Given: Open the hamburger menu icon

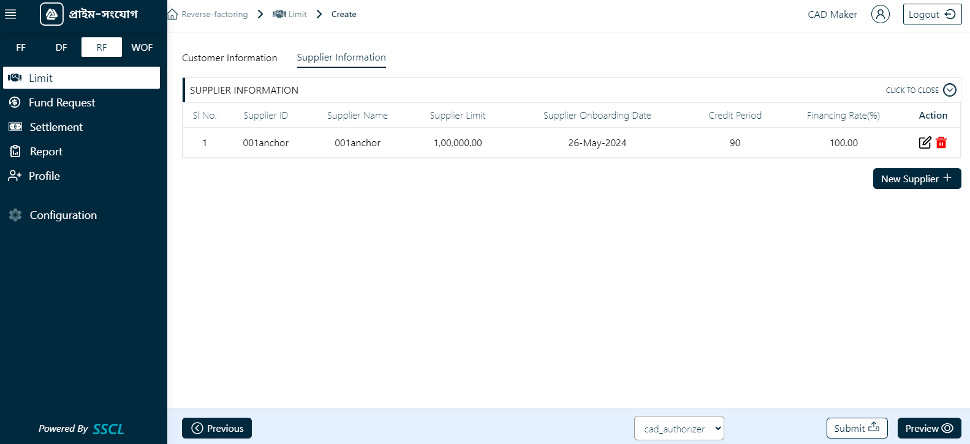Looking at the screenshot, I should click(10, 14).
